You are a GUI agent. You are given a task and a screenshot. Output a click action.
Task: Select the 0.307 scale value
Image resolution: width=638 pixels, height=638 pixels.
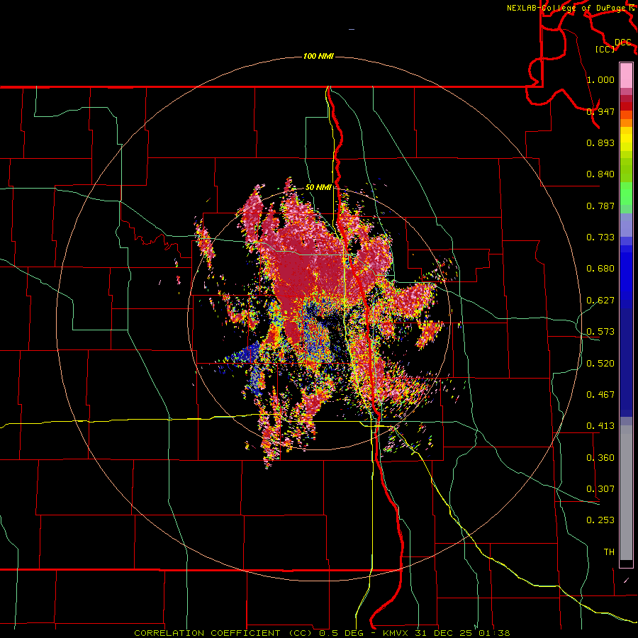[600, 489]
